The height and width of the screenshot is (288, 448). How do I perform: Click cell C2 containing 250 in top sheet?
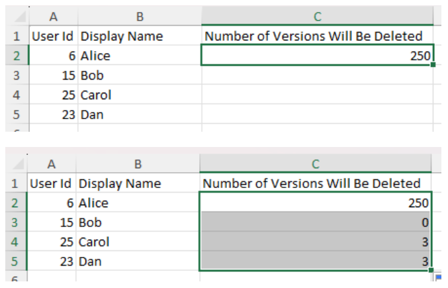(x=318, y=55)
